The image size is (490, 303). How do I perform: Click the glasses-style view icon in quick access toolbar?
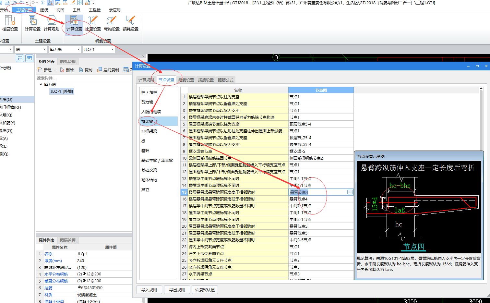(x=65, y=3)
